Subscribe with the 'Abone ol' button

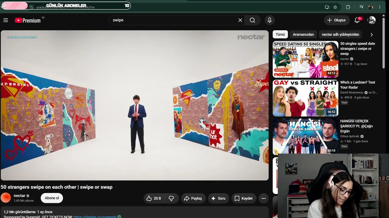(52, 198)
